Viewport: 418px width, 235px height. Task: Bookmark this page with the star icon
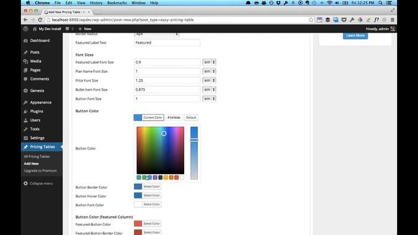311,20
